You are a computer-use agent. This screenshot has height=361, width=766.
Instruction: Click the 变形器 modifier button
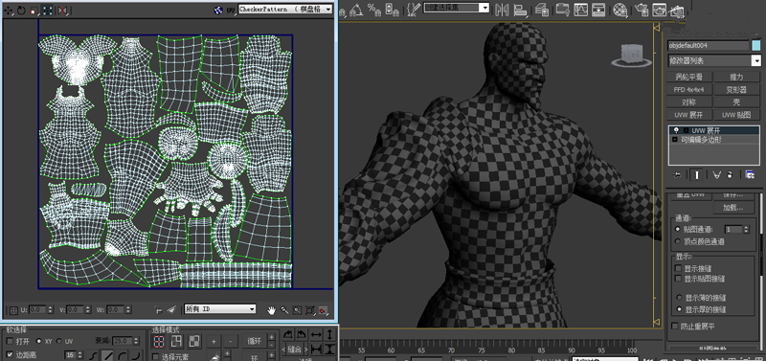(x=736, y=89)
